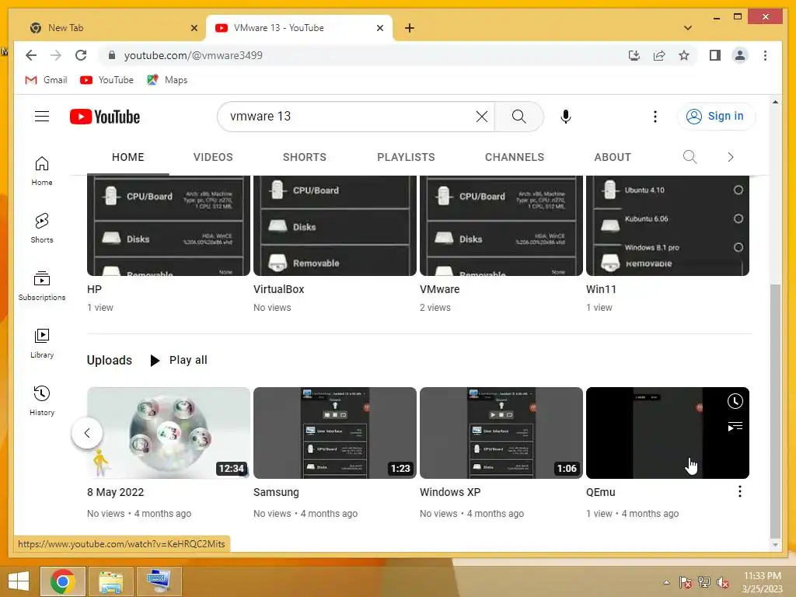Open new browser tab with plus

[410, 28]
